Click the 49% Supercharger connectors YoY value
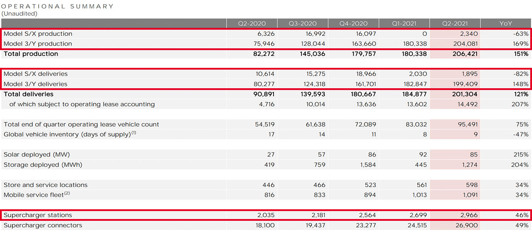The height and width of the screenshot is (235, 532). coord(521,225)
